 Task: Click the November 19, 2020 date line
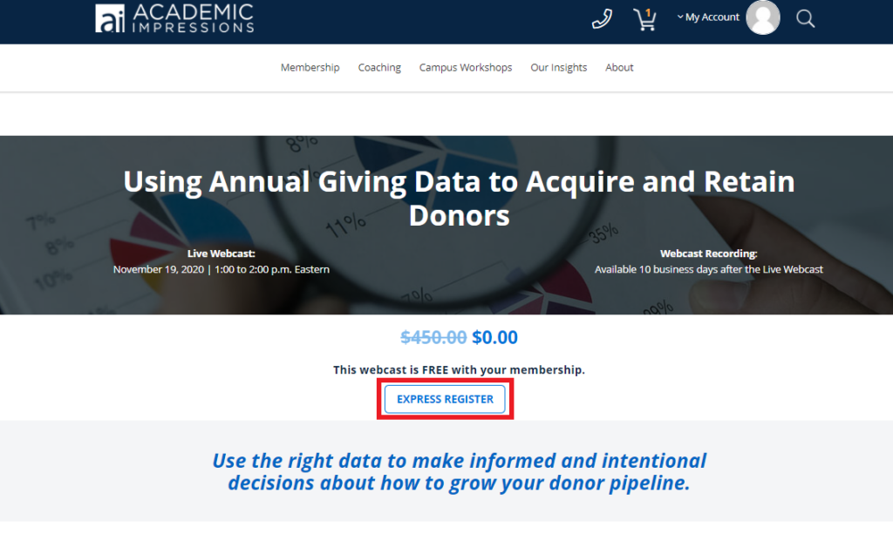point(222,269)
